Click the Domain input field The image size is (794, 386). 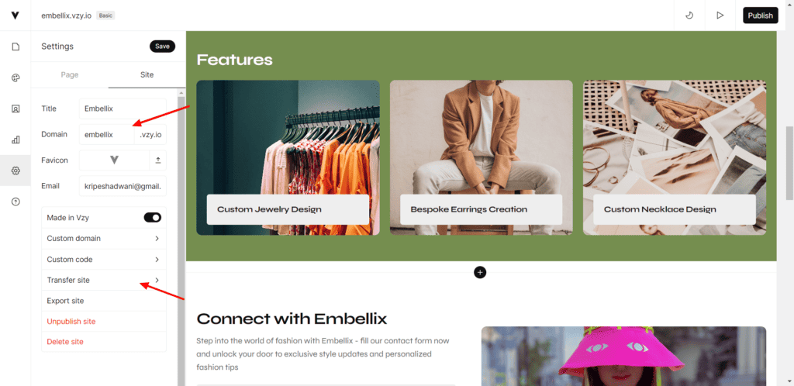[106, 135]
